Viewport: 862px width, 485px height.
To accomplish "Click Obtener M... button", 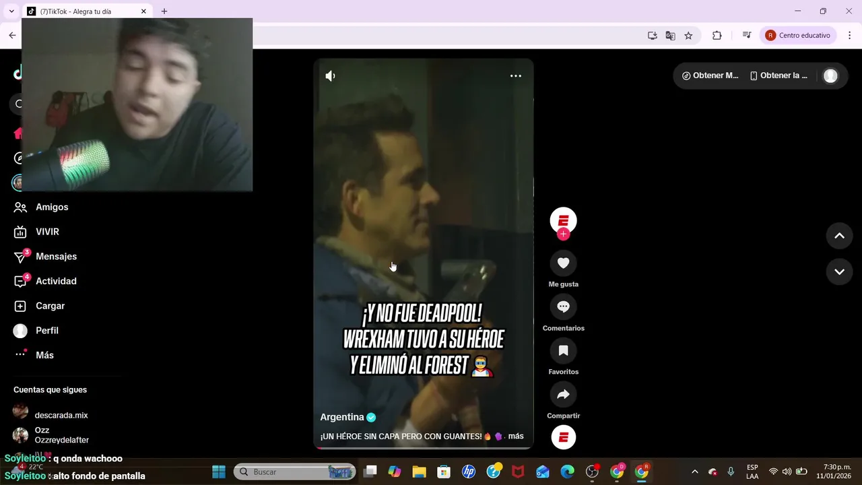I will pyautogui.click(x=710, y=75).
